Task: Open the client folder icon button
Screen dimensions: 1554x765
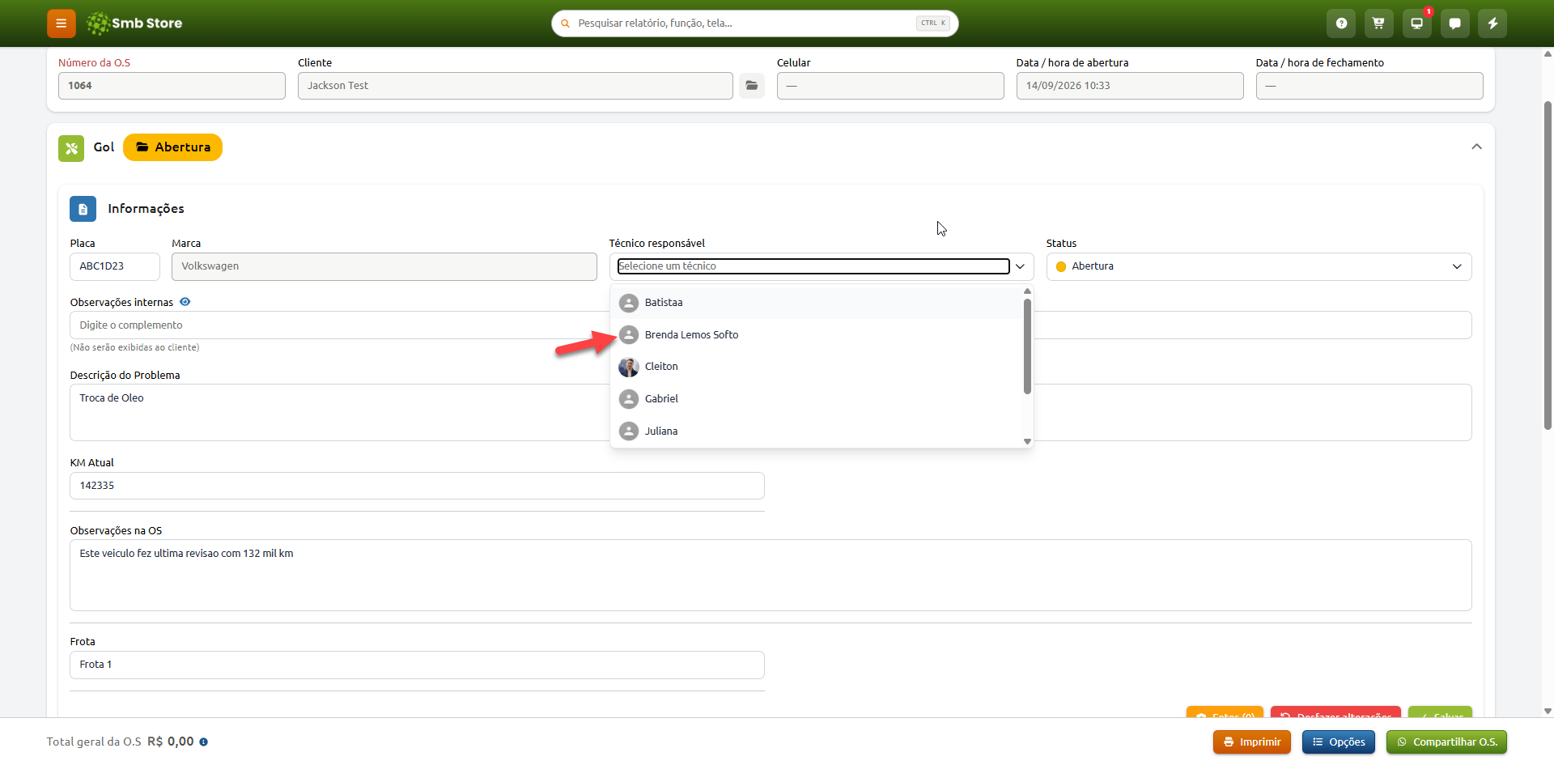Action: [752, 86]
